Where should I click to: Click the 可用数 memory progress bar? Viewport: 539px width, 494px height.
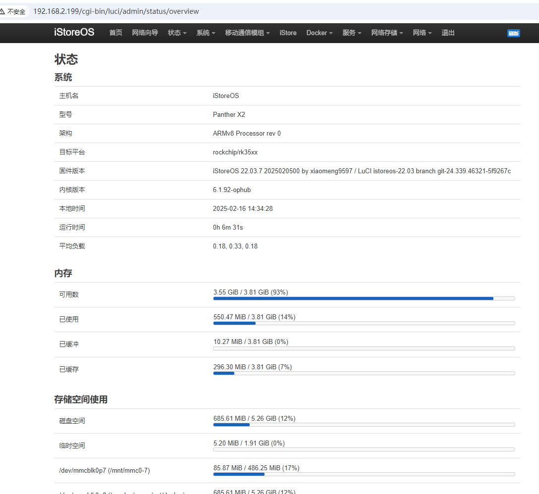[364, 298]
